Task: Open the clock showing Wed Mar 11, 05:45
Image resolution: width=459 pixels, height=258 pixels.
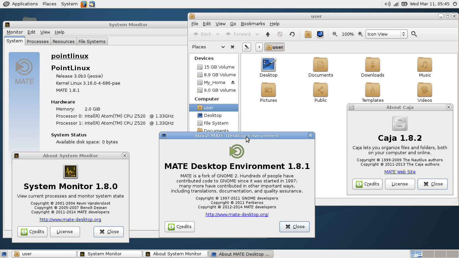Action: [429, 4]
